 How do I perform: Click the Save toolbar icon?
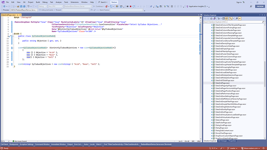pyautogui.click(x=21, y=7)
